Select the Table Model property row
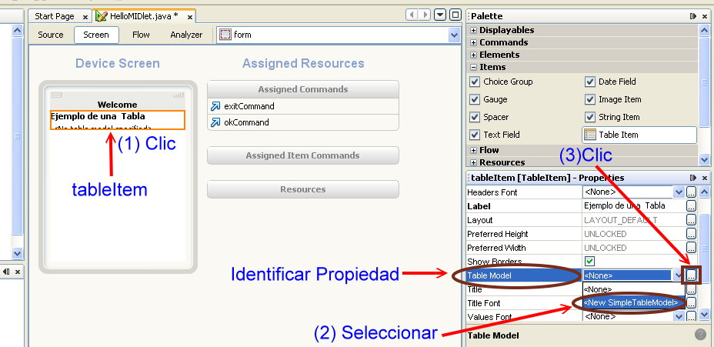Screen dimensions: 714x347 pyautogui.click(x=524, y=275)
